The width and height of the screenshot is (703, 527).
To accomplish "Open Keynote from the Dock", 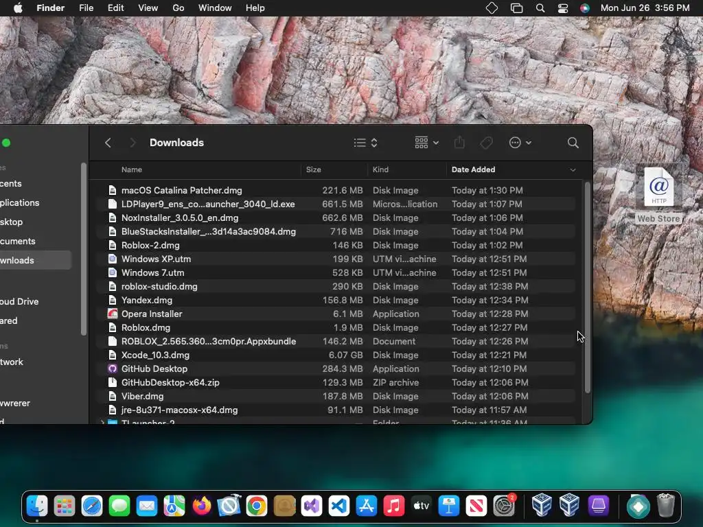I will pyautogui.click(x=449, y=506).
